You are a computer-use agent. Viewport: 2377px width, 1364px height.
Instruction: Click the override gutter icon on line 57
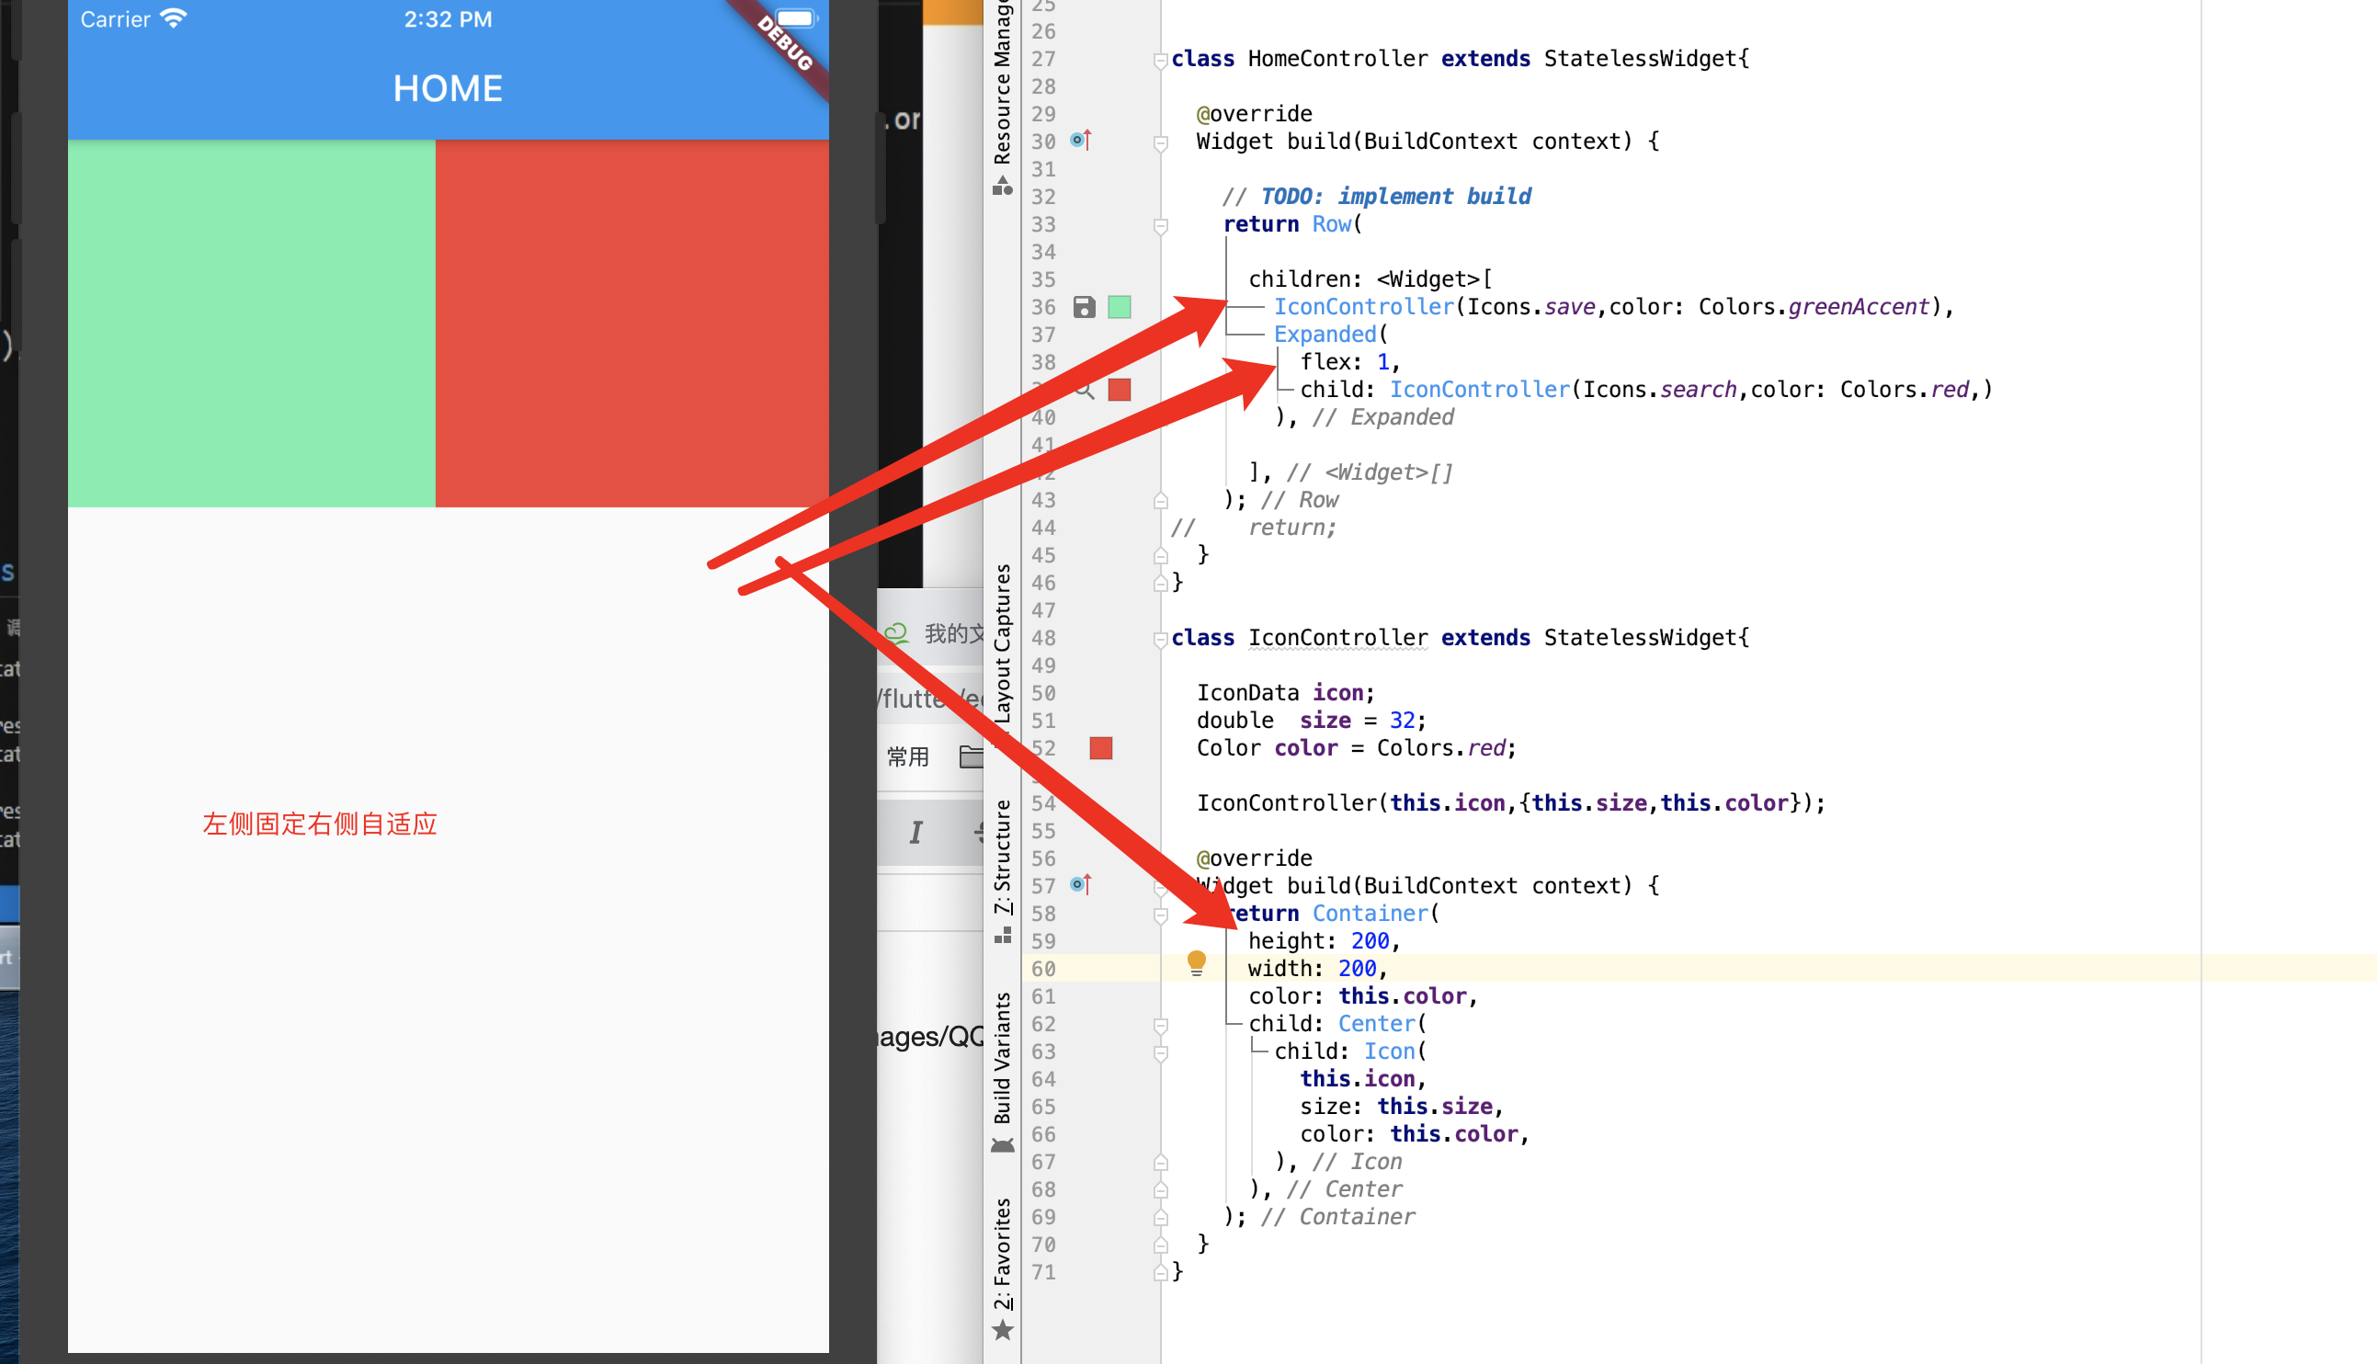click(x=1081, y=884)
